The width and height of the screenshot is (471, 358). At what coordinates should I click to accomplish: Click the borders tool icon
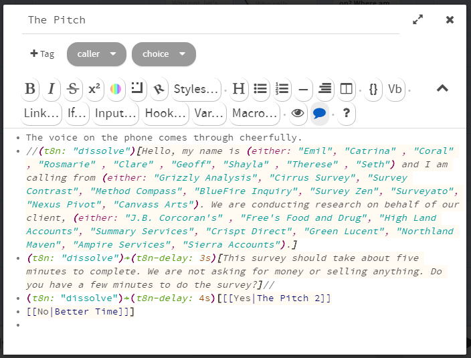coord(137,89)
